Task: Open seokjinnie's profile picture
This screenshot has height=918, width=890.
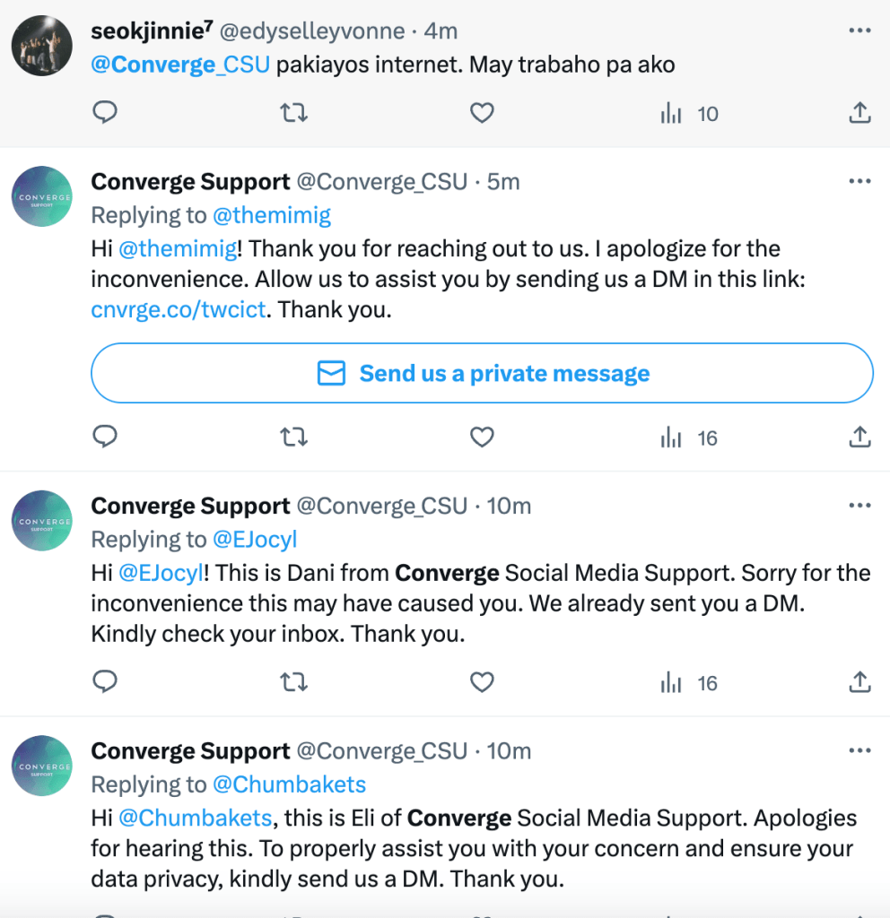Action: pos(42,46)
